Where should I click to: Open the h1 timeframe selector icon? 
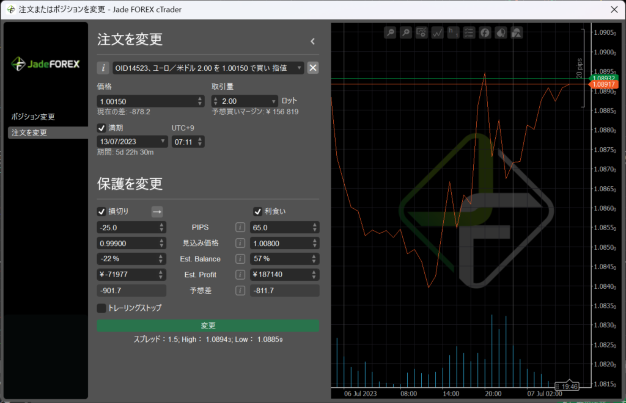[453, 32]
